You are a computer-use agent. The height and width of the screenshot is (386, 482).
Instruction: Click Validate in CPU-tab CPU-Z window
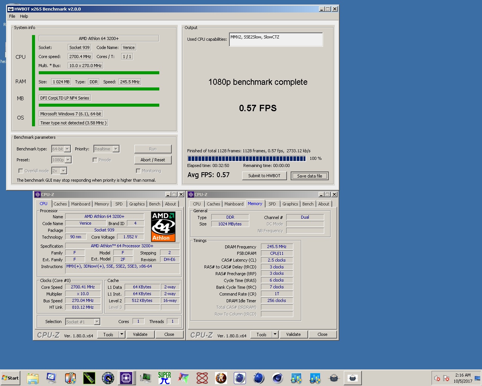[140, 334]
